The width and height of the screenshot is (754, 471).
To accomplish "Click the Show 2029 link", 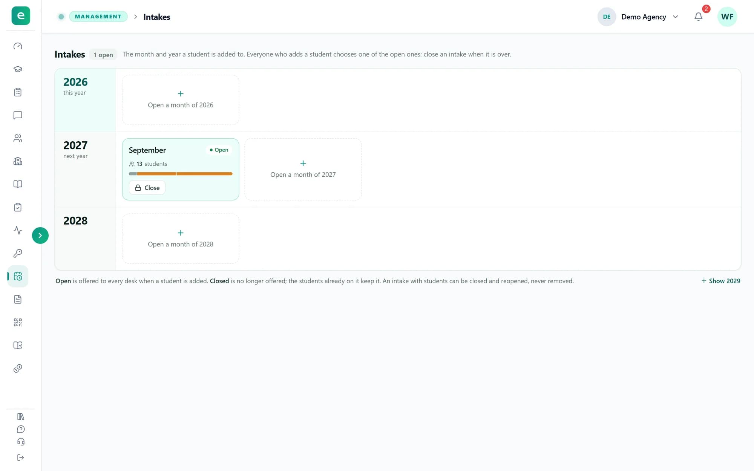I will (x=720, y=281).
